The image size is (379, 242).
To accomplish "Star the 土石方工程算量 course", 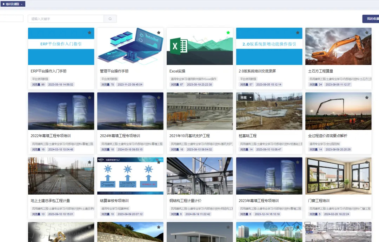I will click(367, 33).
